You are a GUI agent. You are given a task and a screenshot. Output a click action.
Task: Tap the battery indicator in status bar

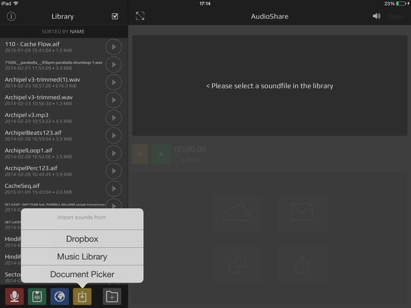(400, 4)
